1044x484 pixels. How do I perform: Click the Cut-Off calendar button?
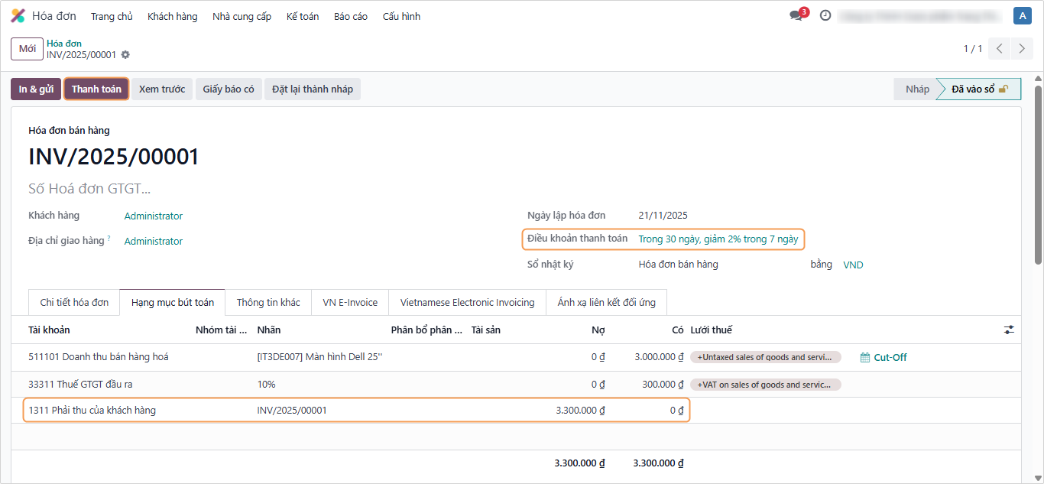884,357
